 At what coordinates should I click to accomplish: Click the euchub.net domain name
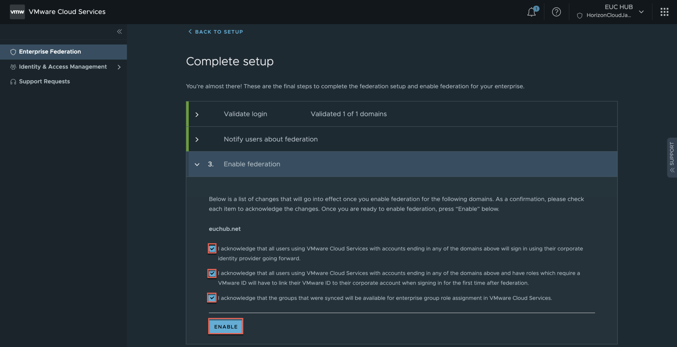[x=225, y=229]
